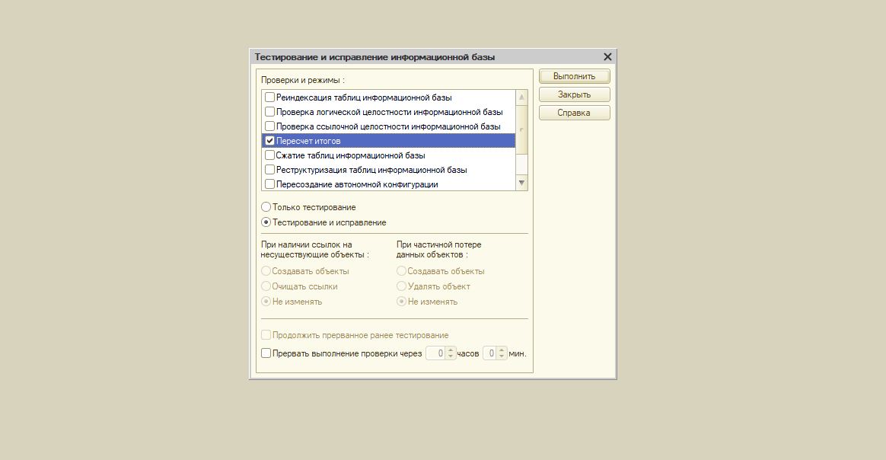Viewport: 886px width, 460px height.
Task: Click the hours input field
Action: (x=435, y=353)
